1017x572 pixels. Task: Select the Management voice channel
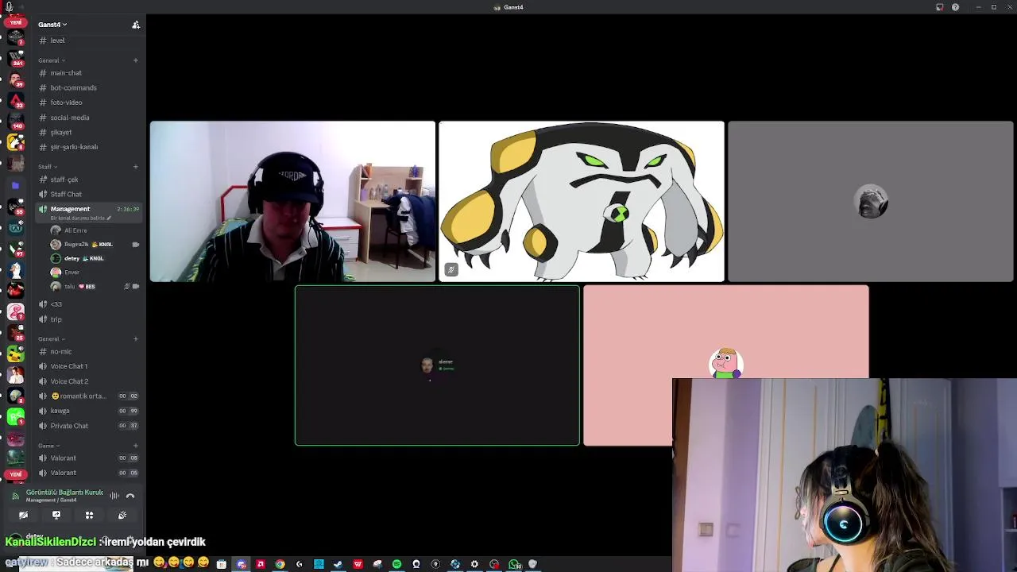[x=89, y=209]
